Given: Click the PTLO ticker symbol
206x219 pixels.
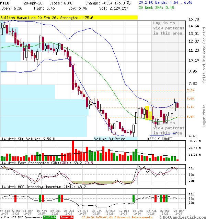Looking at the screenshot, I should pyautogui.click(x=5, y=2).
